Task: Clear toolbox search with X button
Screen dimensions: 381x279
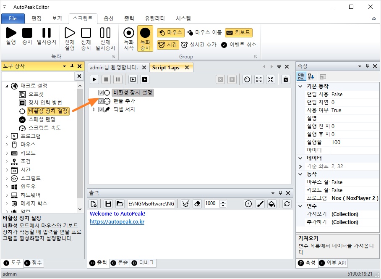Action: (79, 76)
